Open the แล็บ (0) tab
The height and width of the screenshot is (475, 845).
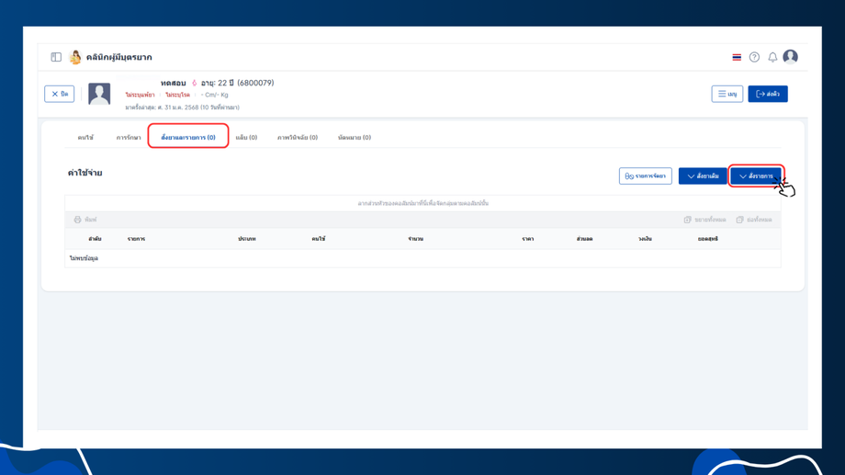coord(246,138)
